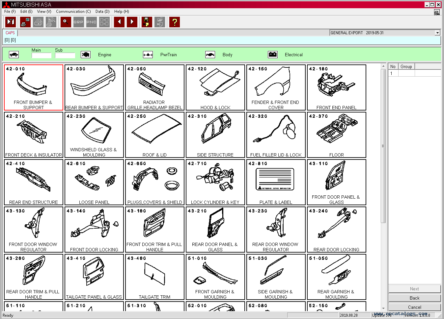Click the greyed printer toolbar icon
Viewport: 444px width, 319px height.
(38, 22)
